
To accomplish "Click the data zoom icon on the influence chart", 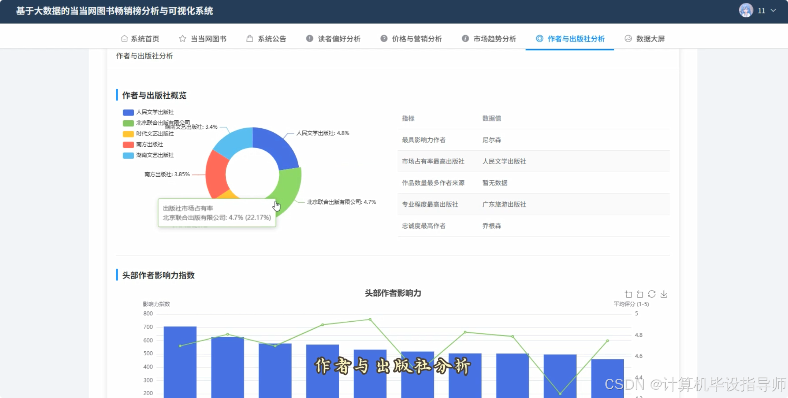I will coord(628,294).
